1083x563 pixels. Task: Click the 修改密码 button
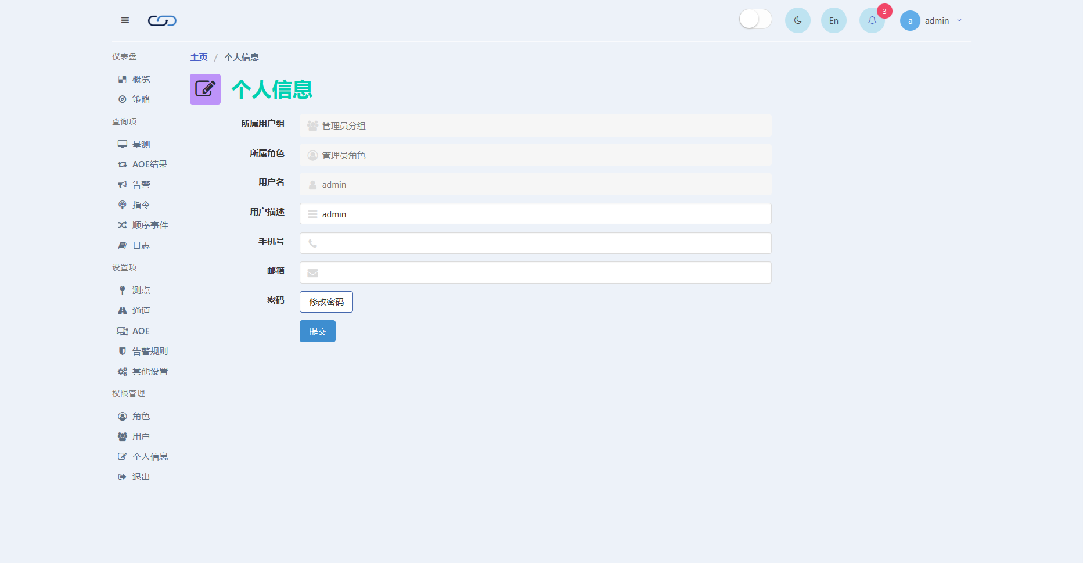click(326, 302)
